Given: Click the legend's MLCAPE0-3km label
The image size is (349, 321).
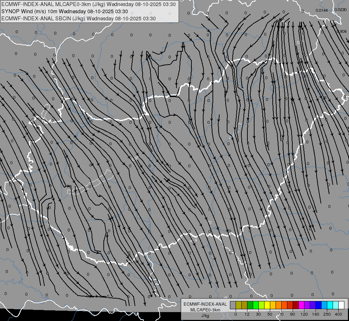Looking at the screenshot, I should (x=205, y=310).
